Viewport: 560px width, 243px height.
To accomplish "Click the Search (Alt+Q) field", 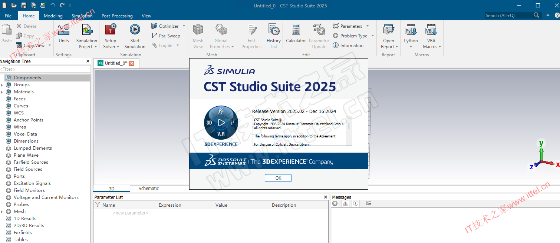I will [513, 15].
